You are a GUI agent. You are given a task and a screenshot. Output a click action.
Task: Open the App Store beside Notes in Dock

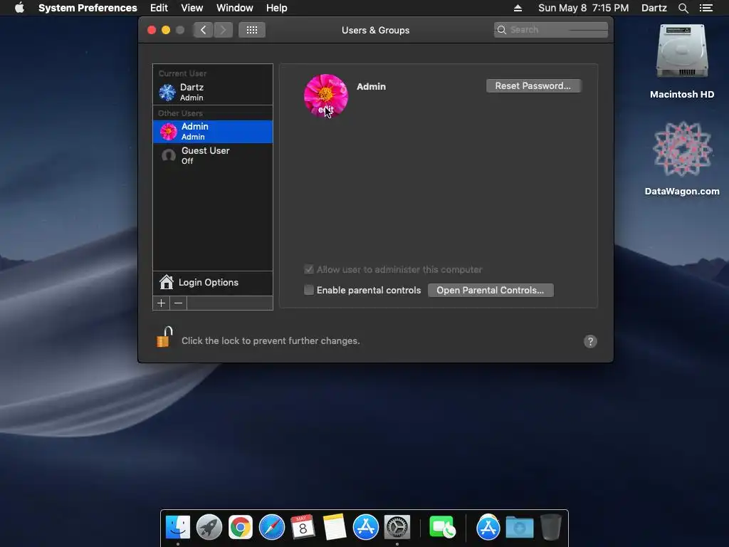(366, 528)
